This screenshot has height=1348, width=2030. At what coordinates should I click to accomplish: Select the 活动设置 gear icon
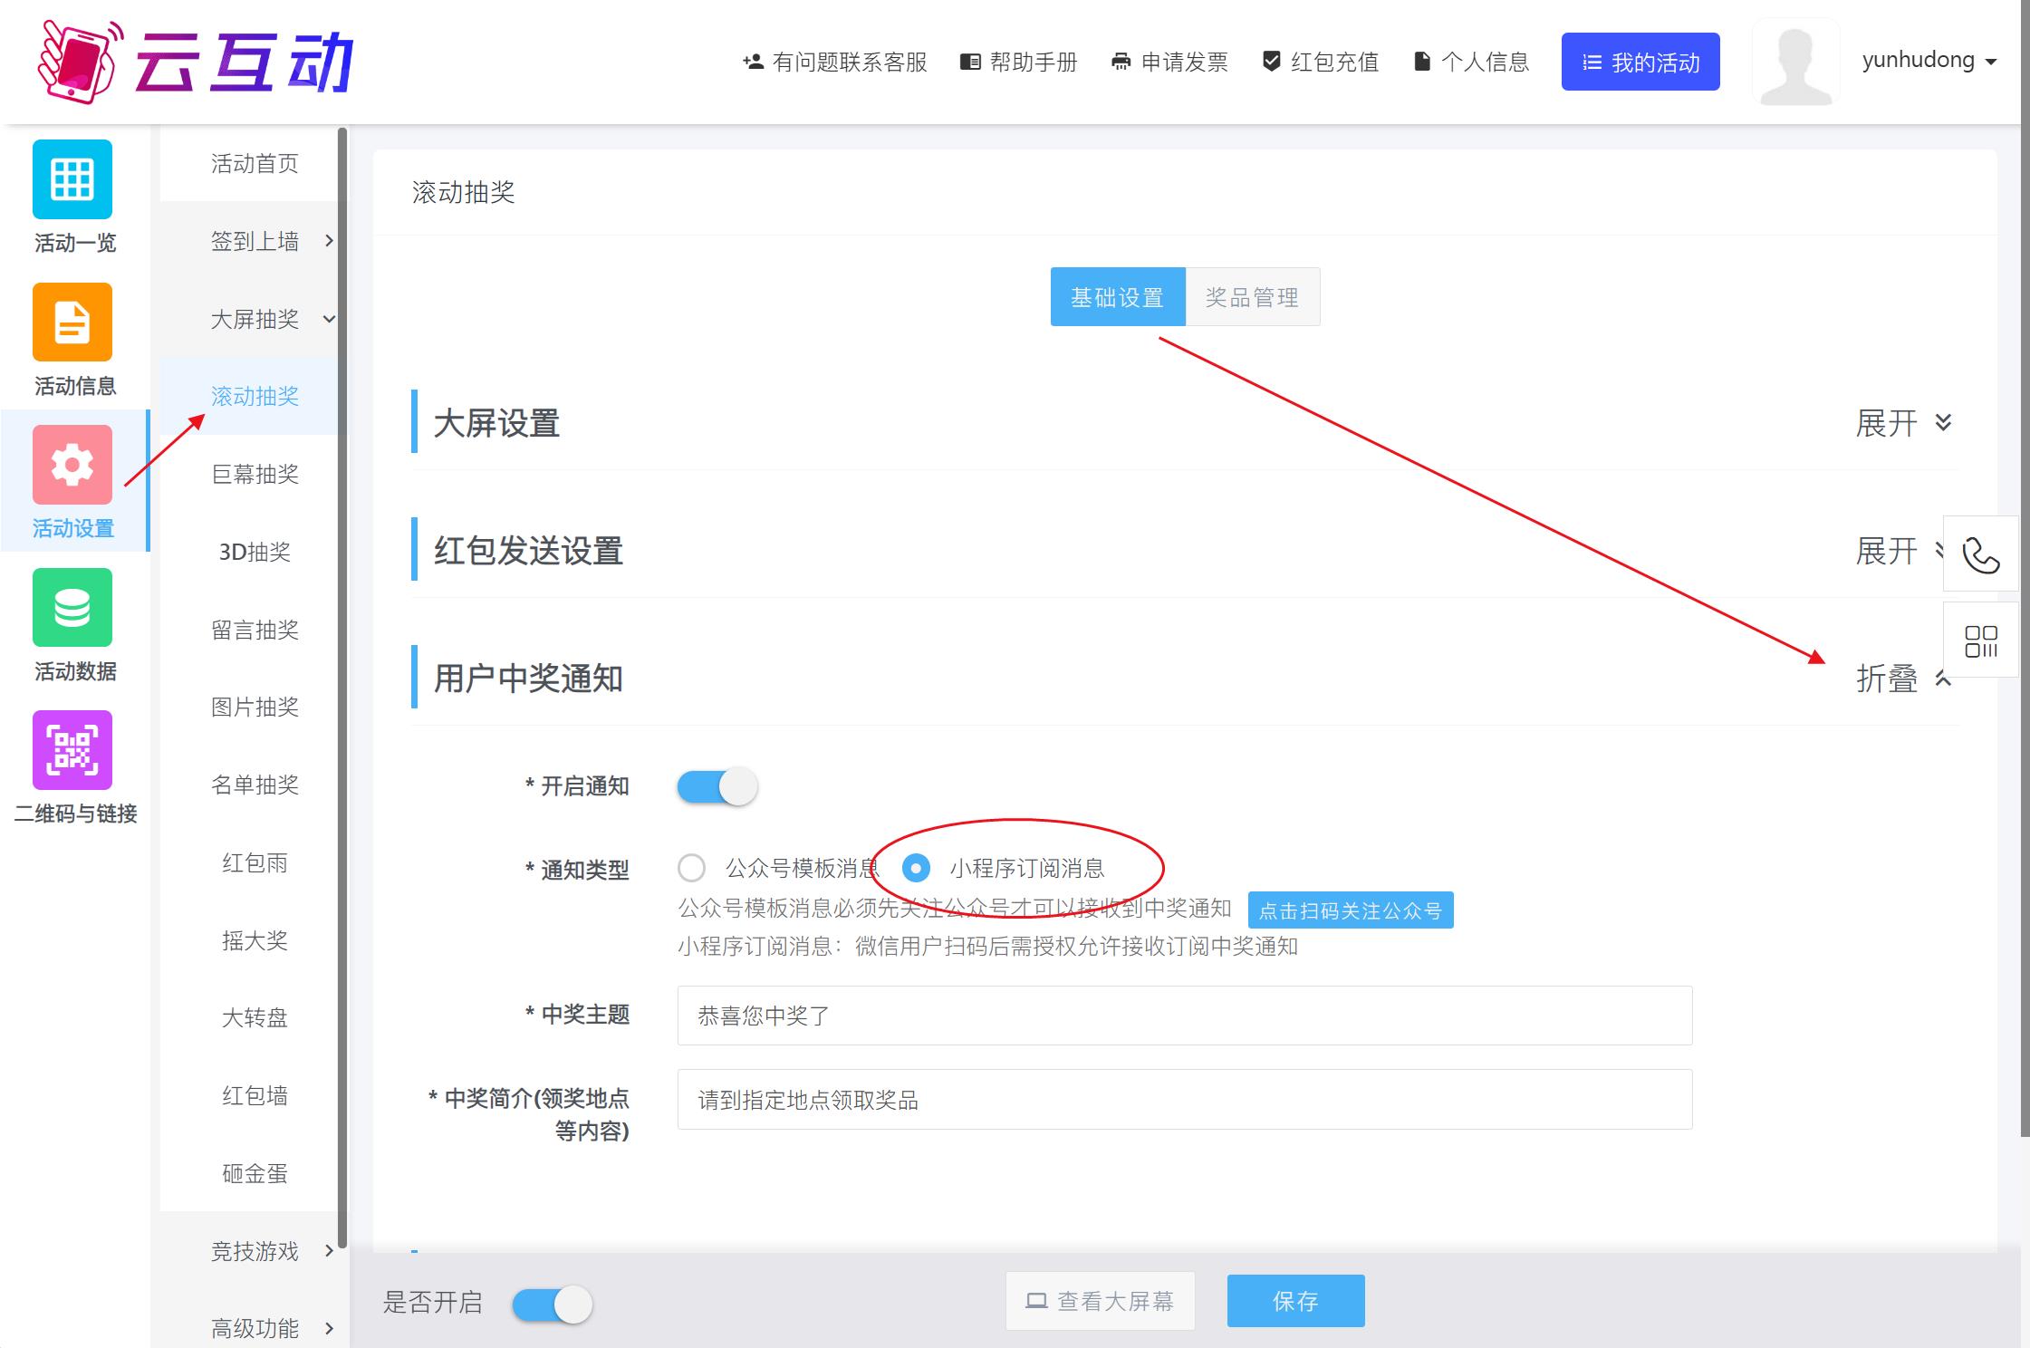click(x=72, y=465)
